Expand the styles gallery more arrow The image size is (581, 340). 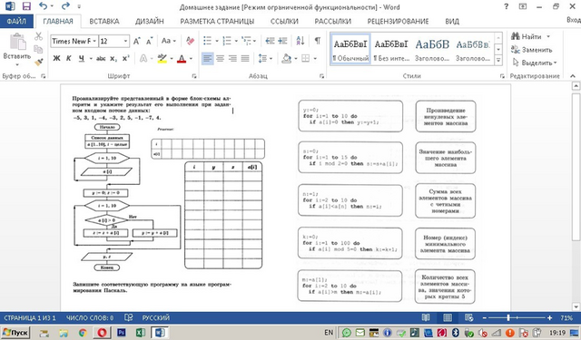(x=498, y=60)
